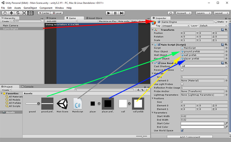231x142 pixels.
Task: Click the Step frame button
Action: point(122,13)
